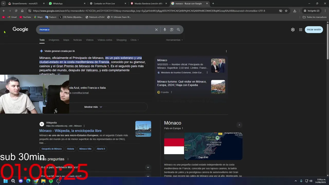Open Windows taskbar search
329x185 pixels.
pos(13,181)
